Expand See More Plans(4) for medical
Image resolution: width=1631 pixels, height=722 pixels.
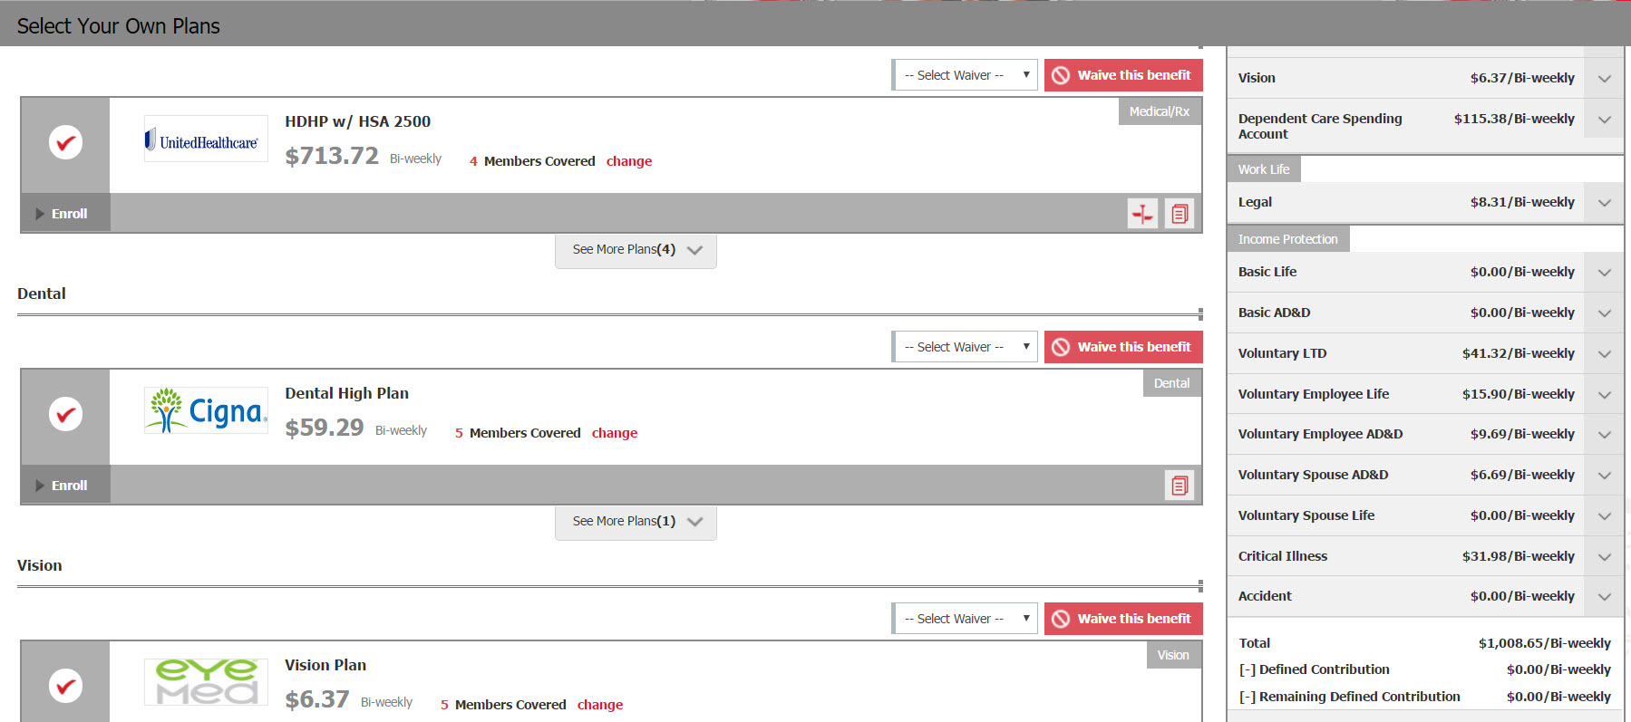pyautogui.click(x=636, y=250)
